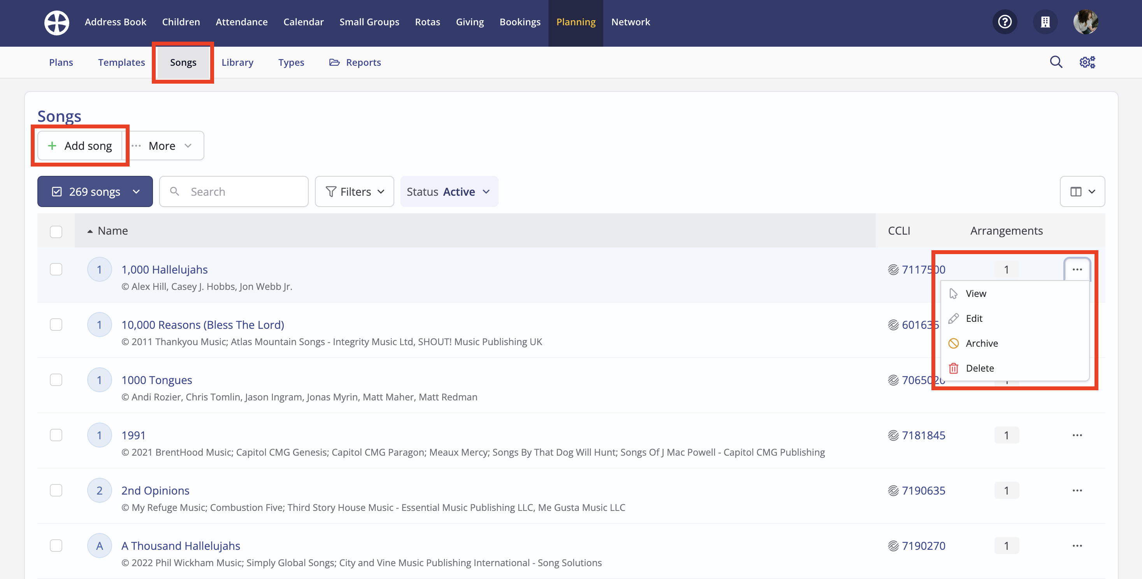The height and width of the screenshot is (579, 1142).
Task: Click CCLI icon beside 7190270
Action: 893,546
